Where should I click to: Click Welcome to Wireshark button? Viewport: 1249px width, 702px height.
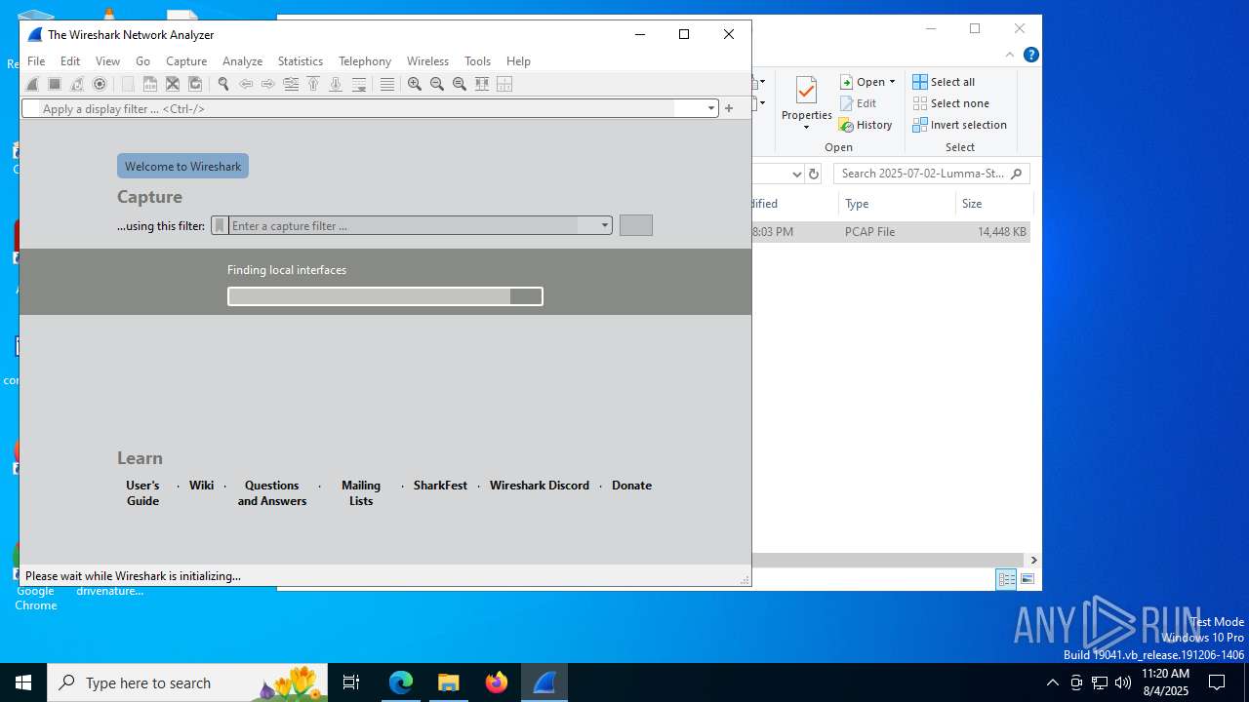(182, 166)
